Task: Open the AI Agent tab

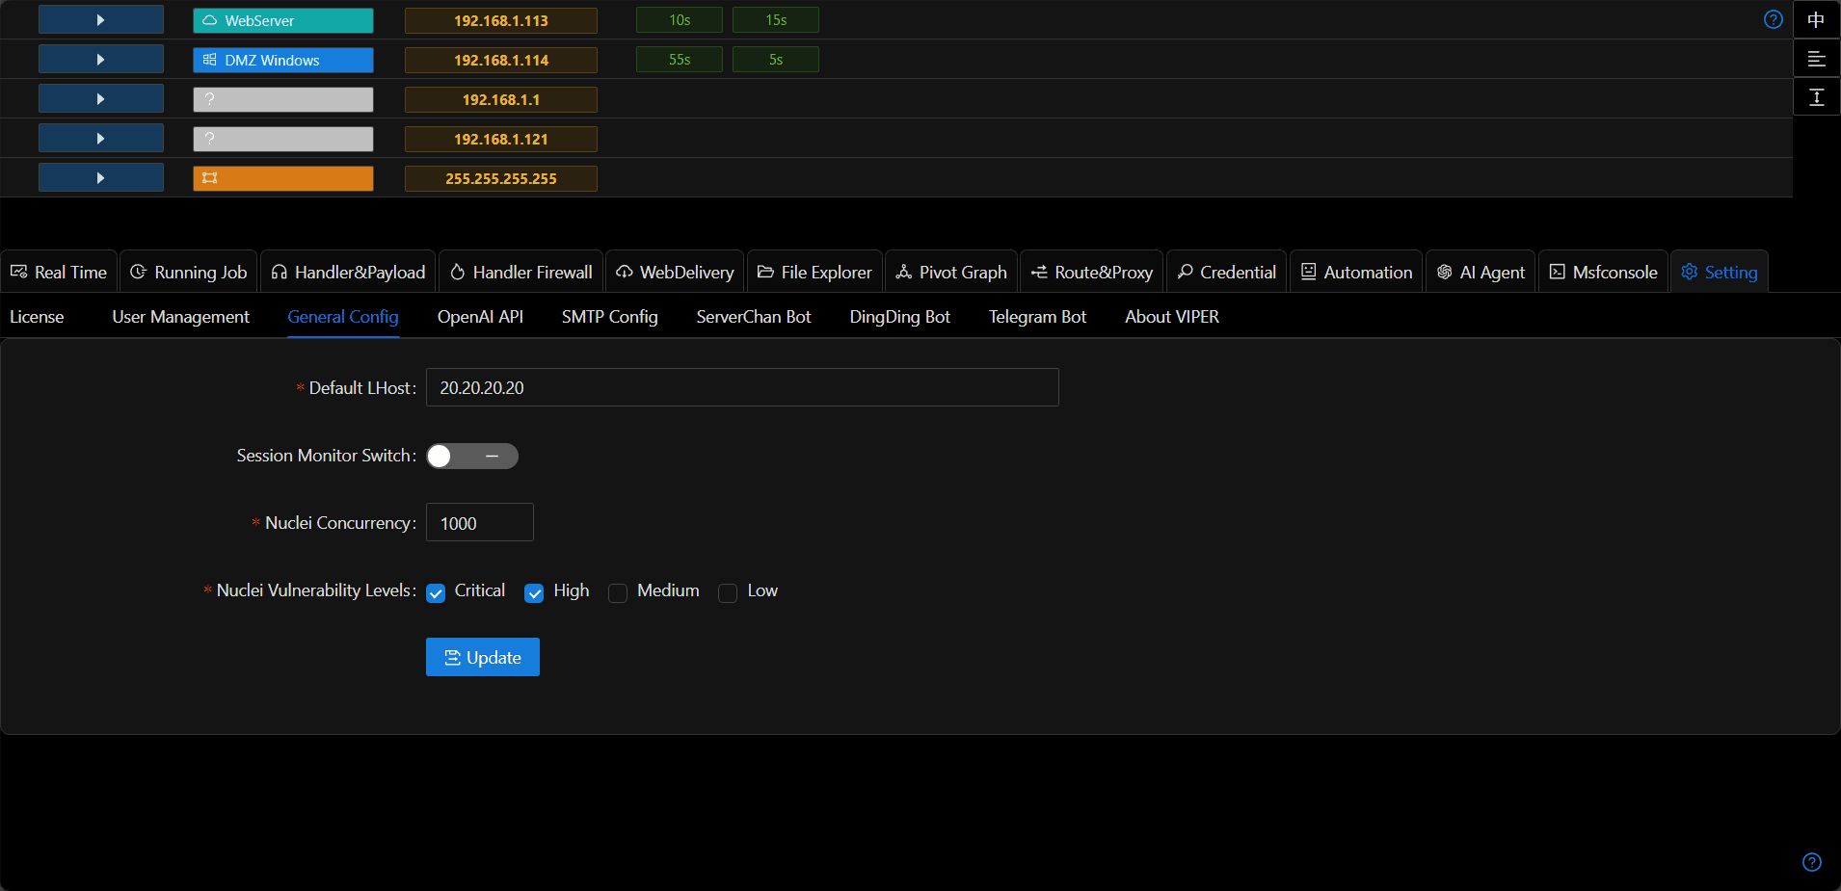Action: tap(1481, 273)
